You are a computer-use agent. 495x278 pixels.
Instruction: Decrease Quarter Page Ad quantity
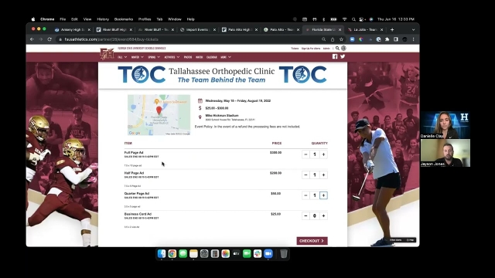tap(306, 195)
